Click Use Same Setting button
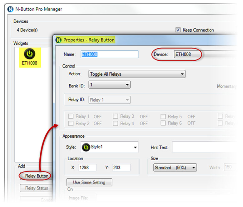Screen dimensions: 243x207 coord(89,182)
